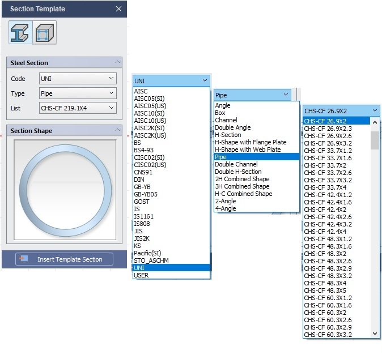The image size is (382, 359).
Task: Select STO_ASCHM in the code list
Action: point(171,260)
